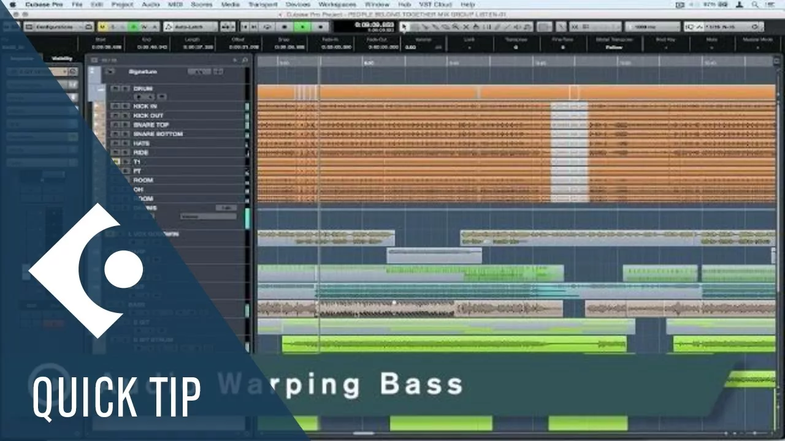Click the Cubase Pro application menu
785x441 pixels.
click(44, 4)
